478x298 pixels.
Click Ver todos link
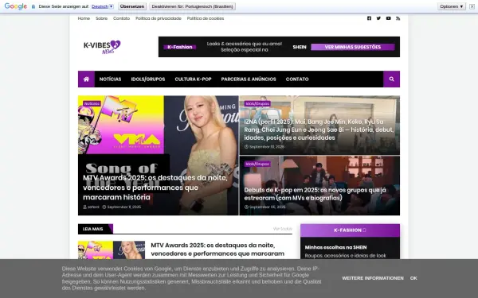283,229
